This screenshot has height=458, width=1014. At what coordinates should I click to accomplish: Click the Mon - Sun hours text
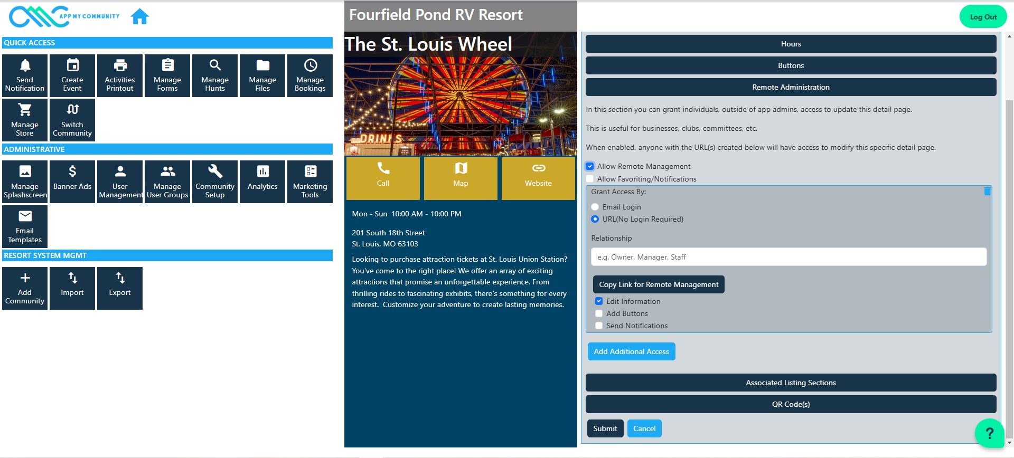pos(407,214)
